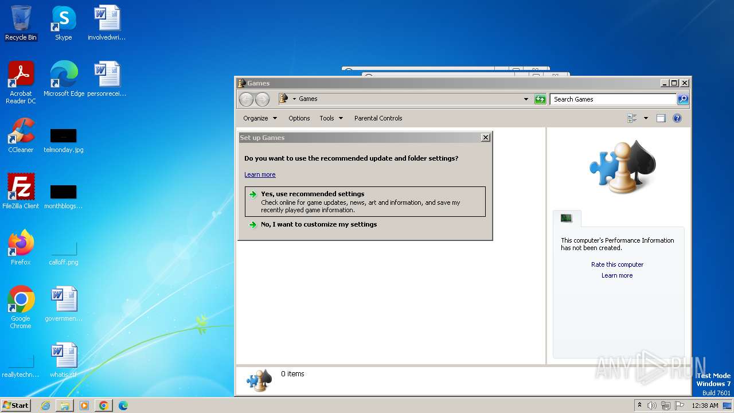
Task: Select the telmonday.jpg file icon
Action: tap(63, 139)
